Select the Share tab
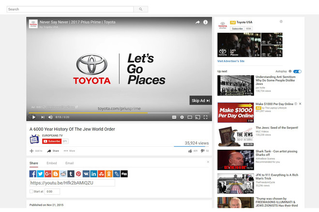The image size is (319, 212). click(34, 163)
